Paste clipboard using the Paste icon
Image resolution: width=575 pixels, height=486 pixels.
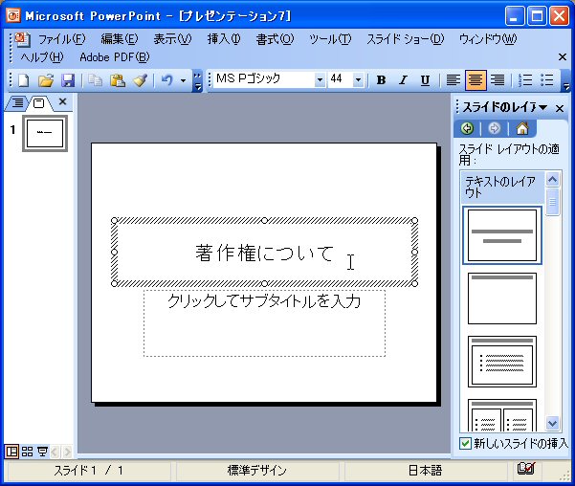[118, 80]
